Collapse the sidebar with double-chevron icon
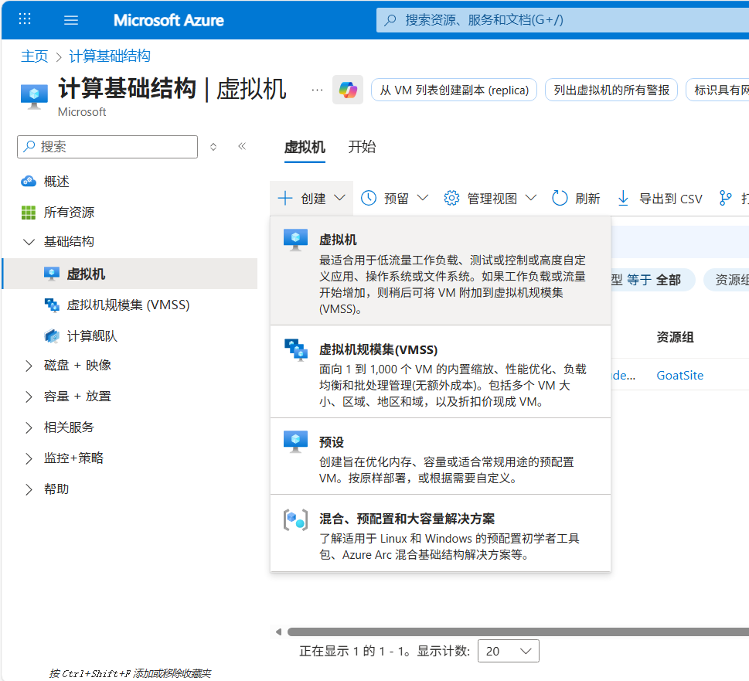Viewport: 749px width, 681px height. [x=242, y=146]
